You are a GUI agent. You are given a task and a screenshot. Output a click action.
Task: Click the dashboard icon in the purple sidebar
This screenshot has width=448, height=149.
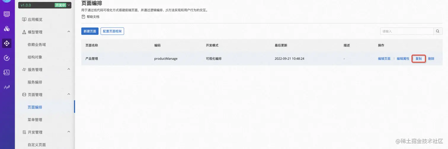pos(7,14)
